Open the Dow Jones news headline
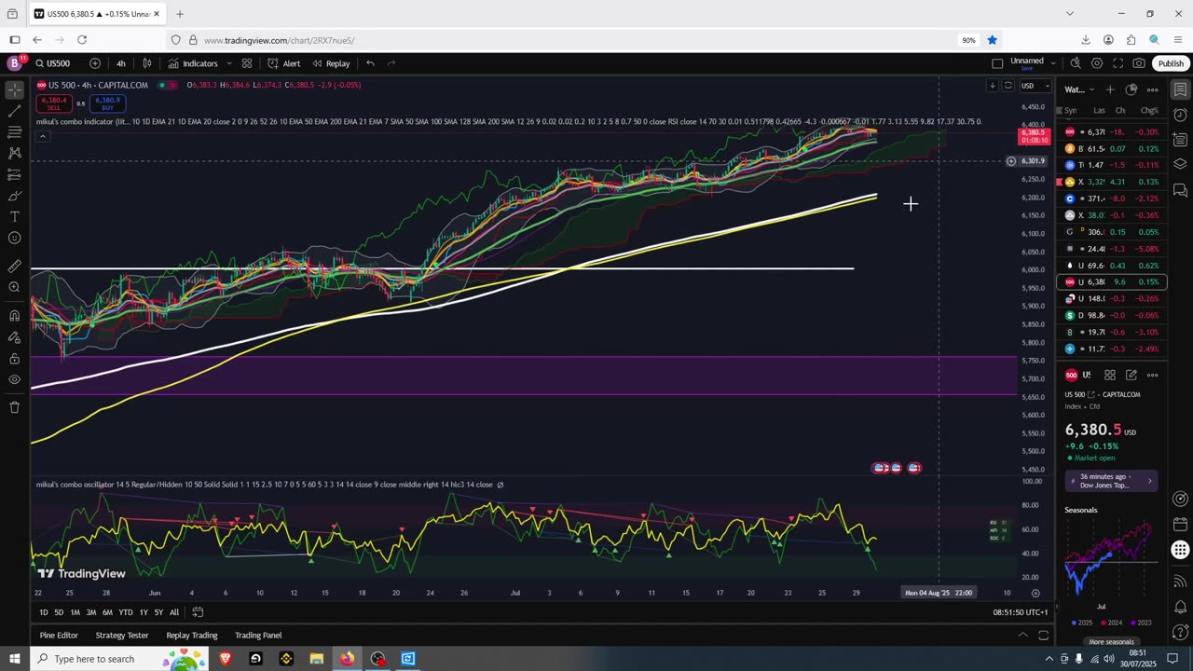This screenshot has height=671, width=1193. (1111, 481)
